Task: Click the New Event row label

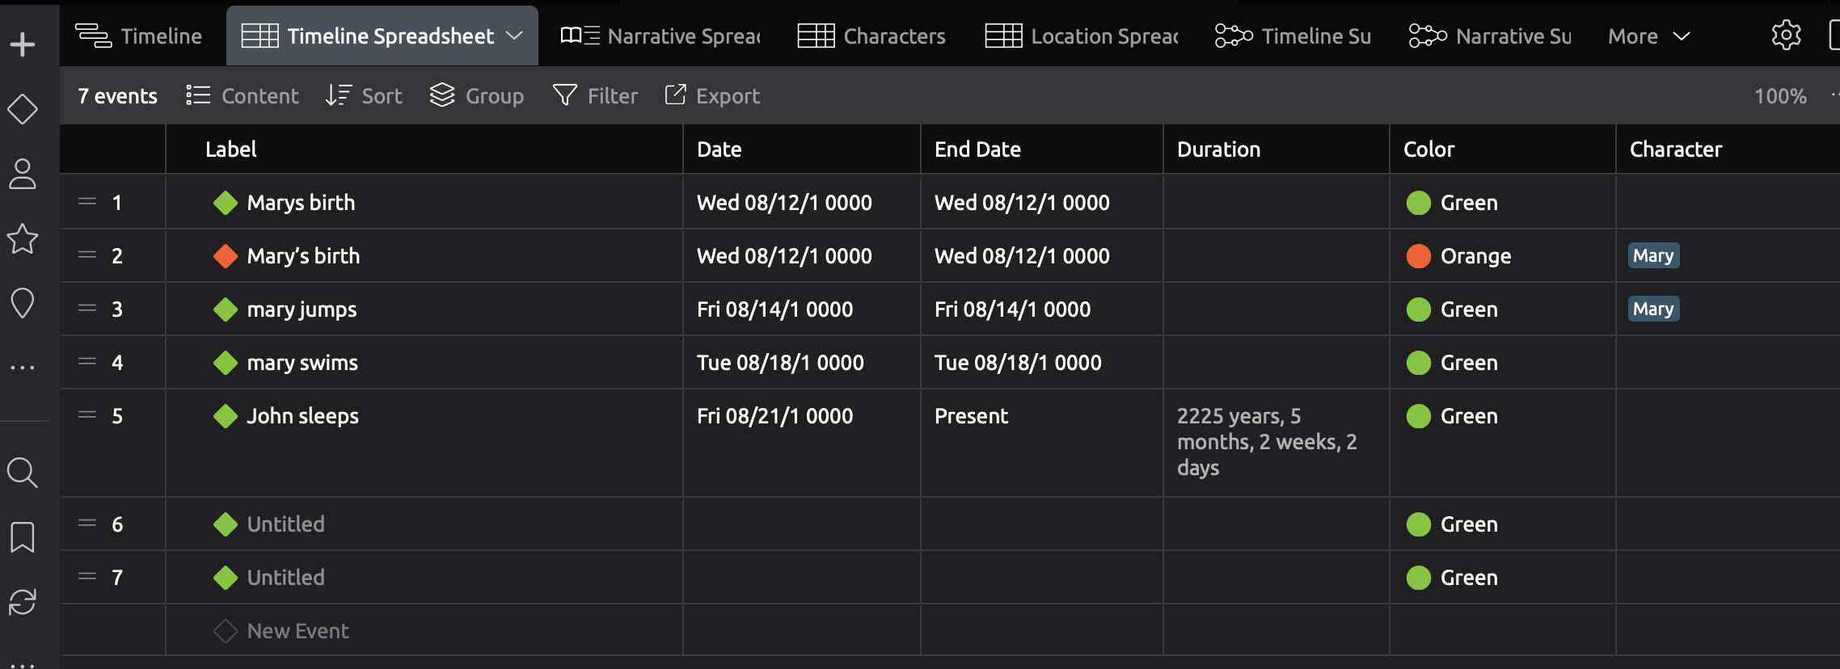Action: tap(298, 631)
